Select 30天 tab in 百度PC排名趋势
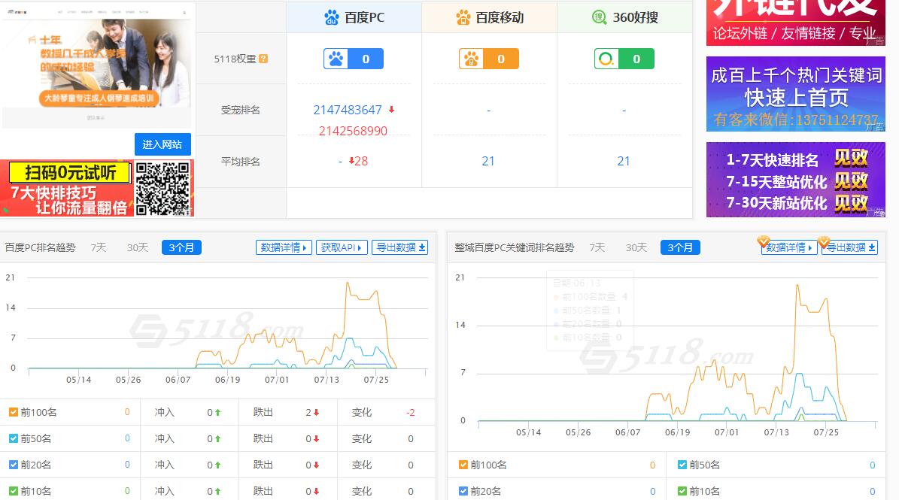This screenshot has width=899, height=500. (x=138, y=247)
